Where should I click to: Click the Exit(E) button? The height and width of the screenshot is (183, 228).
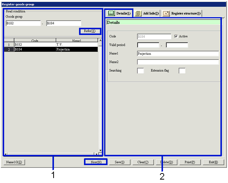coord(212,162)
